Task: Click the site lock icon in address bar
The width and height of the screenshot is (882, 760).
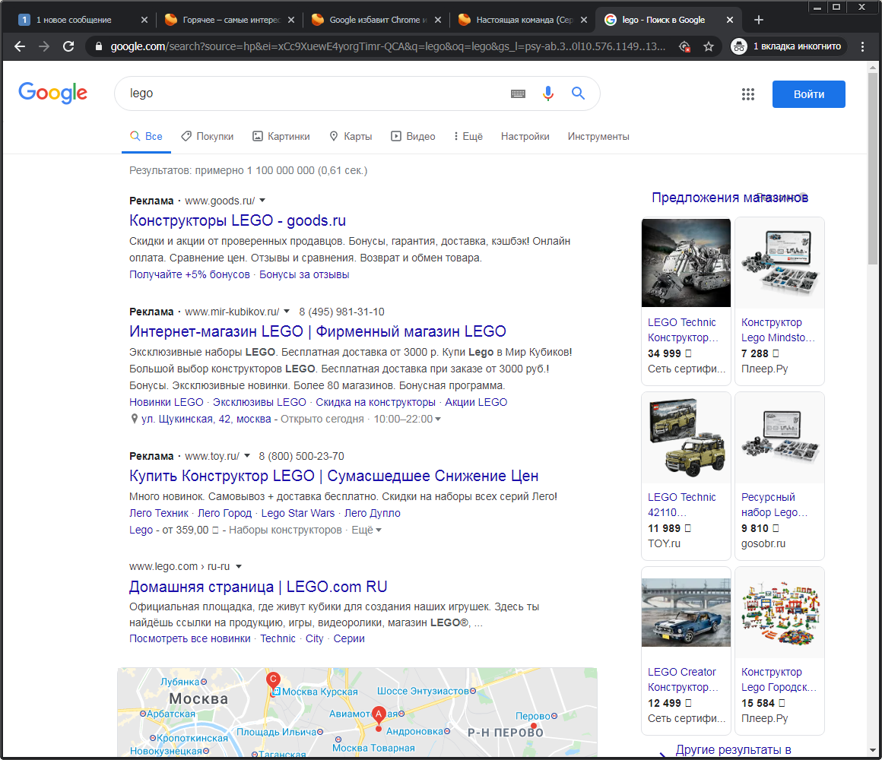Action: click(98, 46)
